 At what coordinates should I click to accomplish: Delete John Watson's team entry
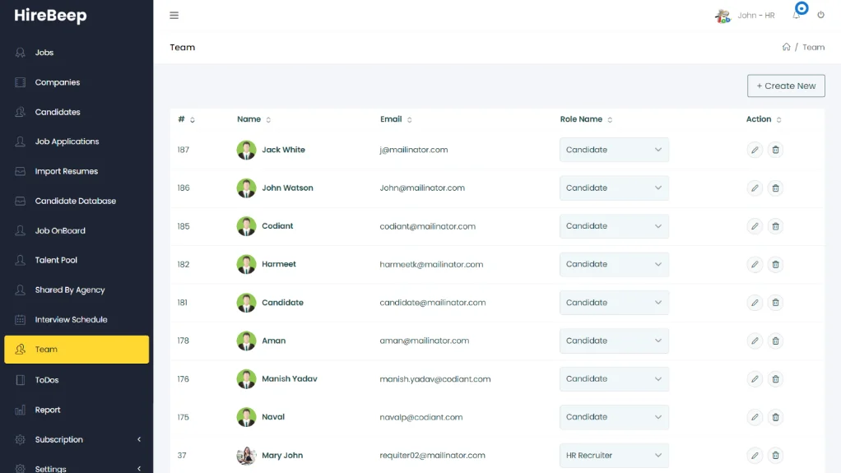point(775,188)
